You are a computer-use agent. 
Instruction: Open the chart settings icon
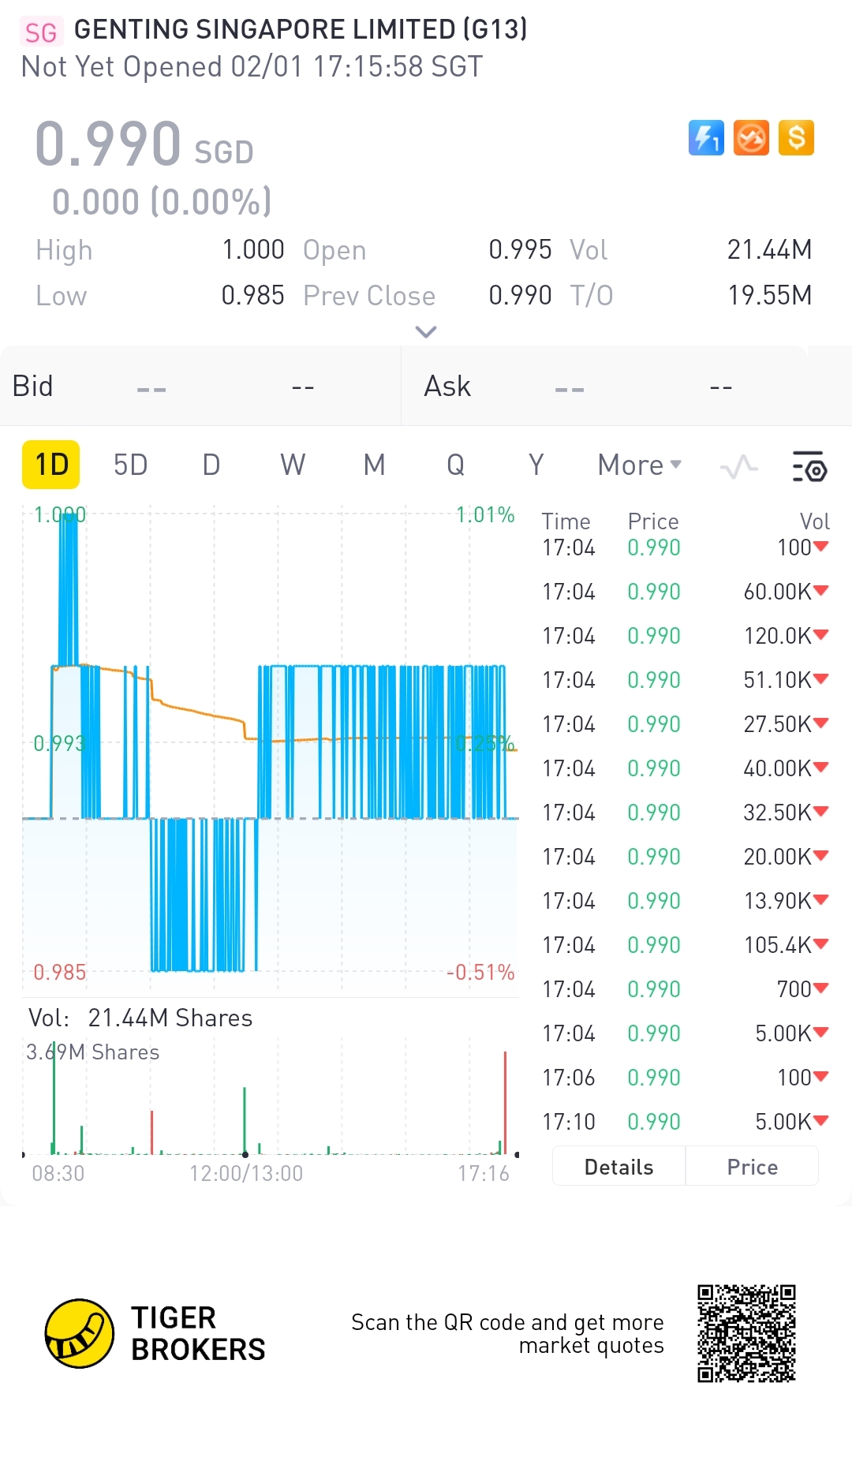pos(809,466)
